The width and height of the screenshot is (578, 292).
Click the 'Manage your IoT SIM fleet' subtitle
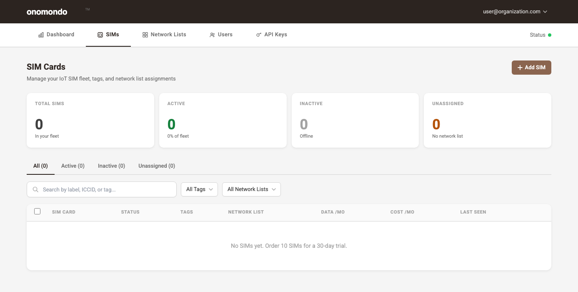tap(101, 78)
